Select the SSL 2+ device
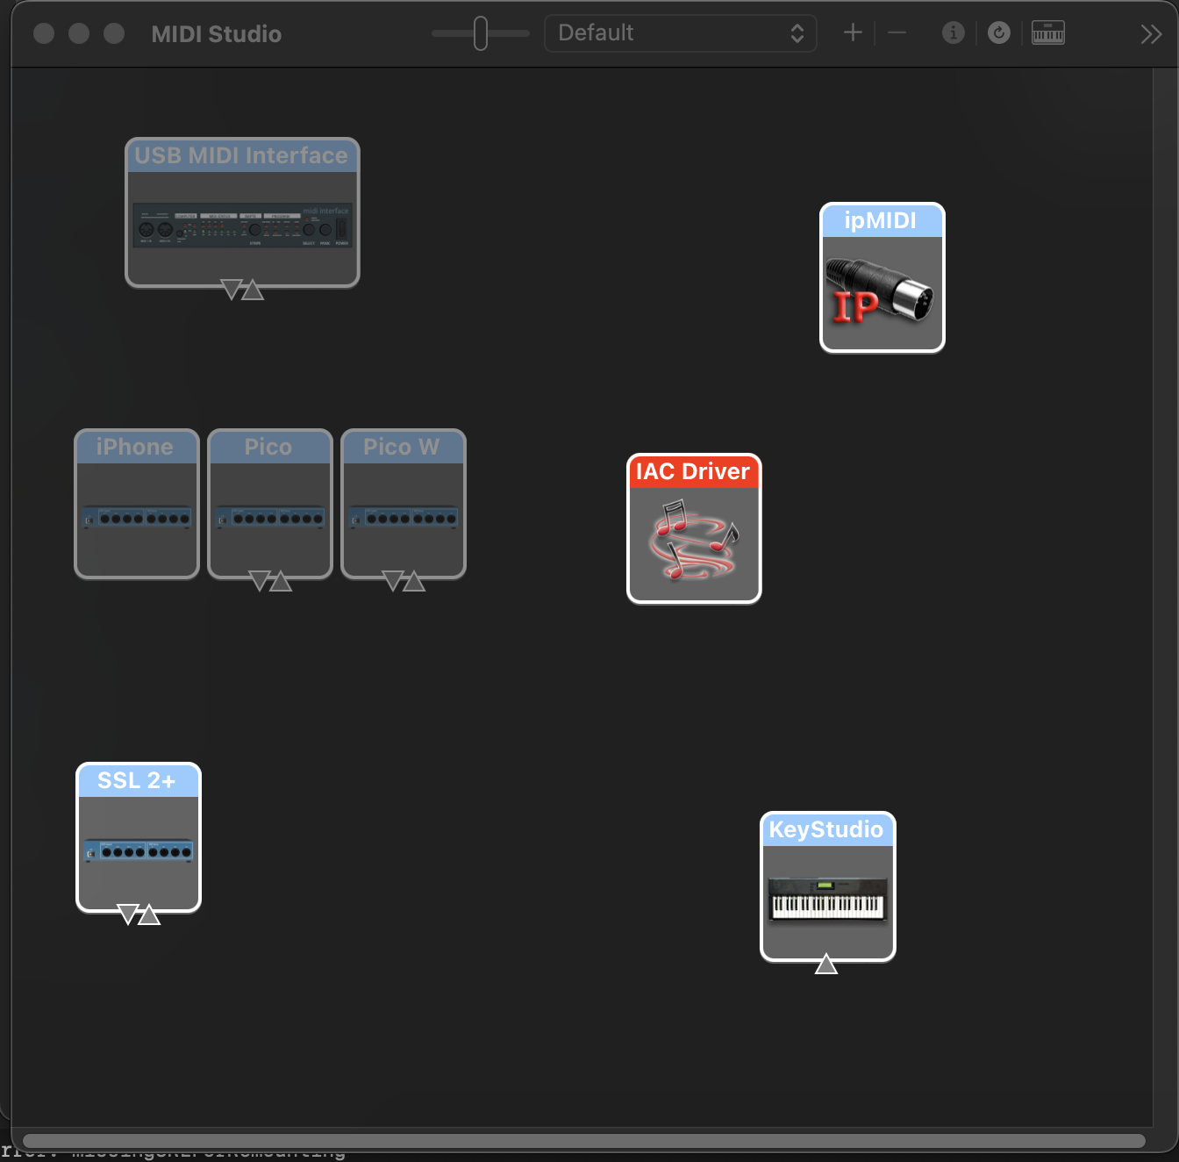The image size is (1179, 1162). pyautogui.click(x=139, y=838)
